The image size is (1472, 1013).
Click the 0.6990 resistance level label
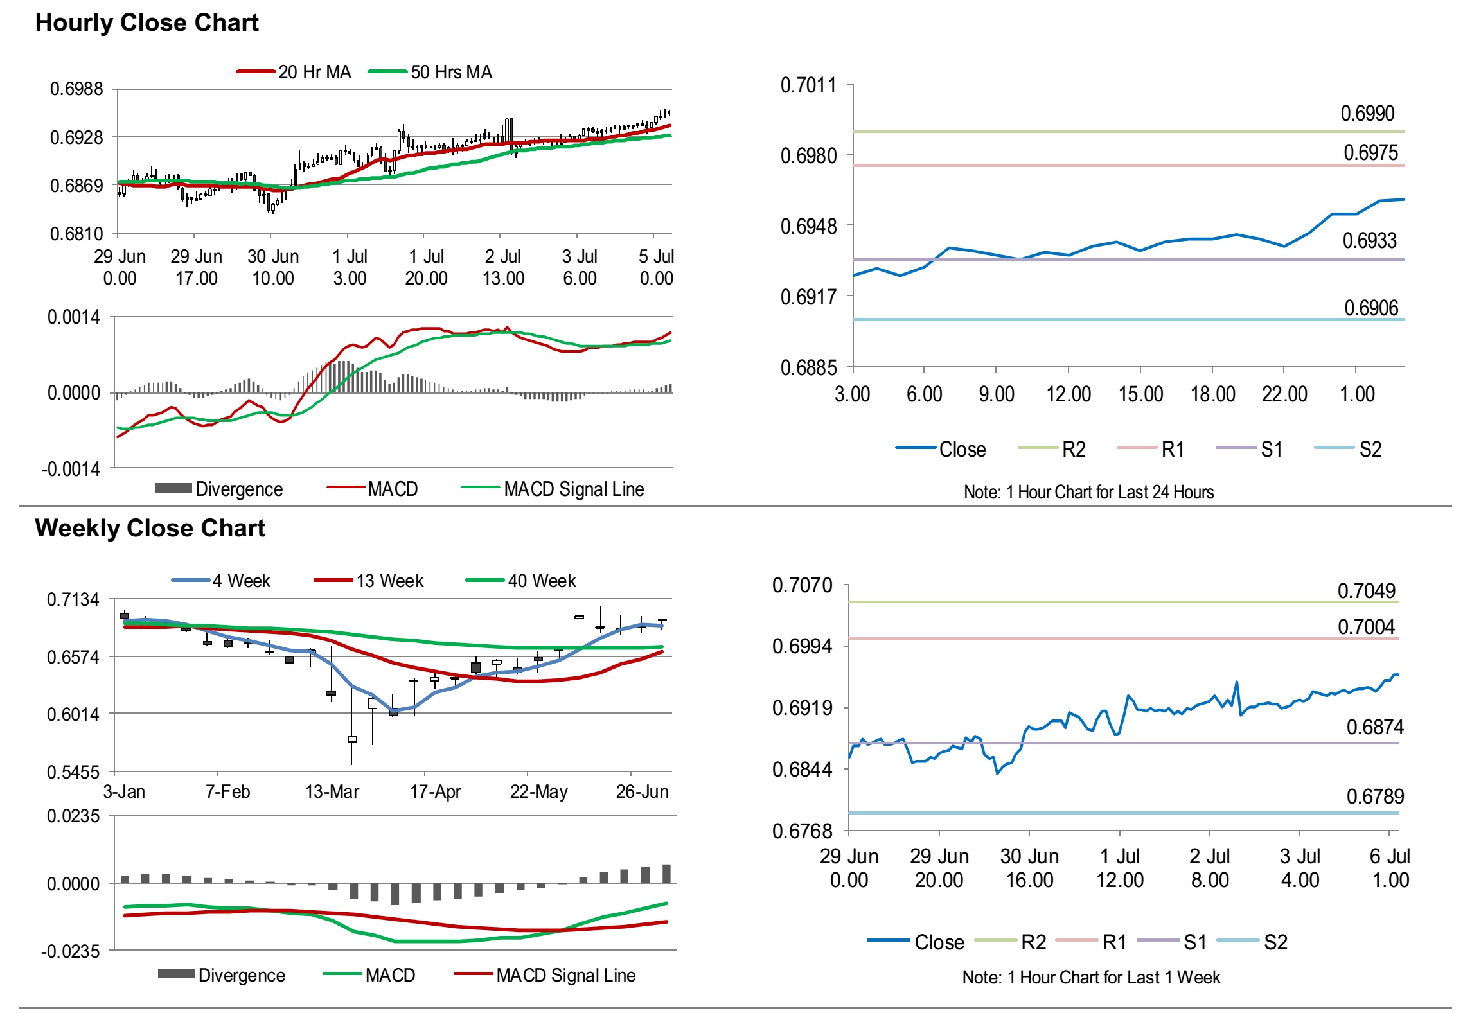tap(1367, 114)
